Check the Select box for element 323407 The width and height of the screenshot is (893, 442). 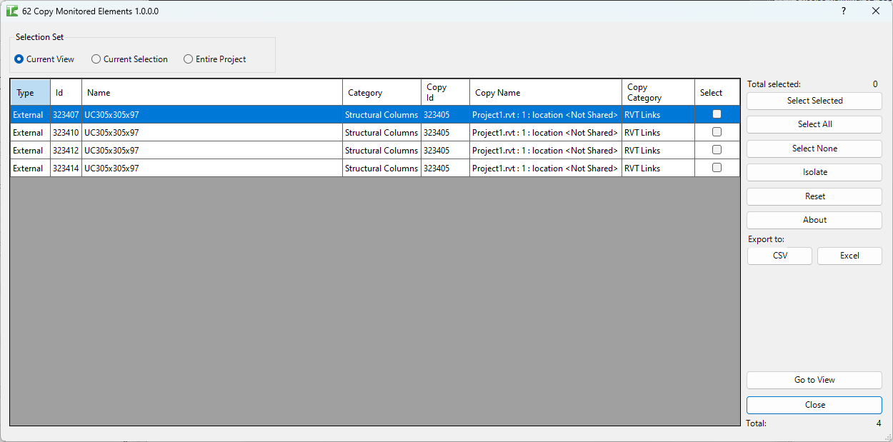pos(717,114)
